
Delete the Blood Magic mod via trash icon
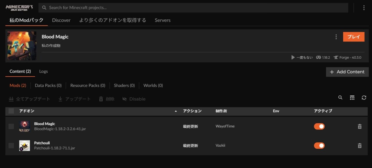360,127
